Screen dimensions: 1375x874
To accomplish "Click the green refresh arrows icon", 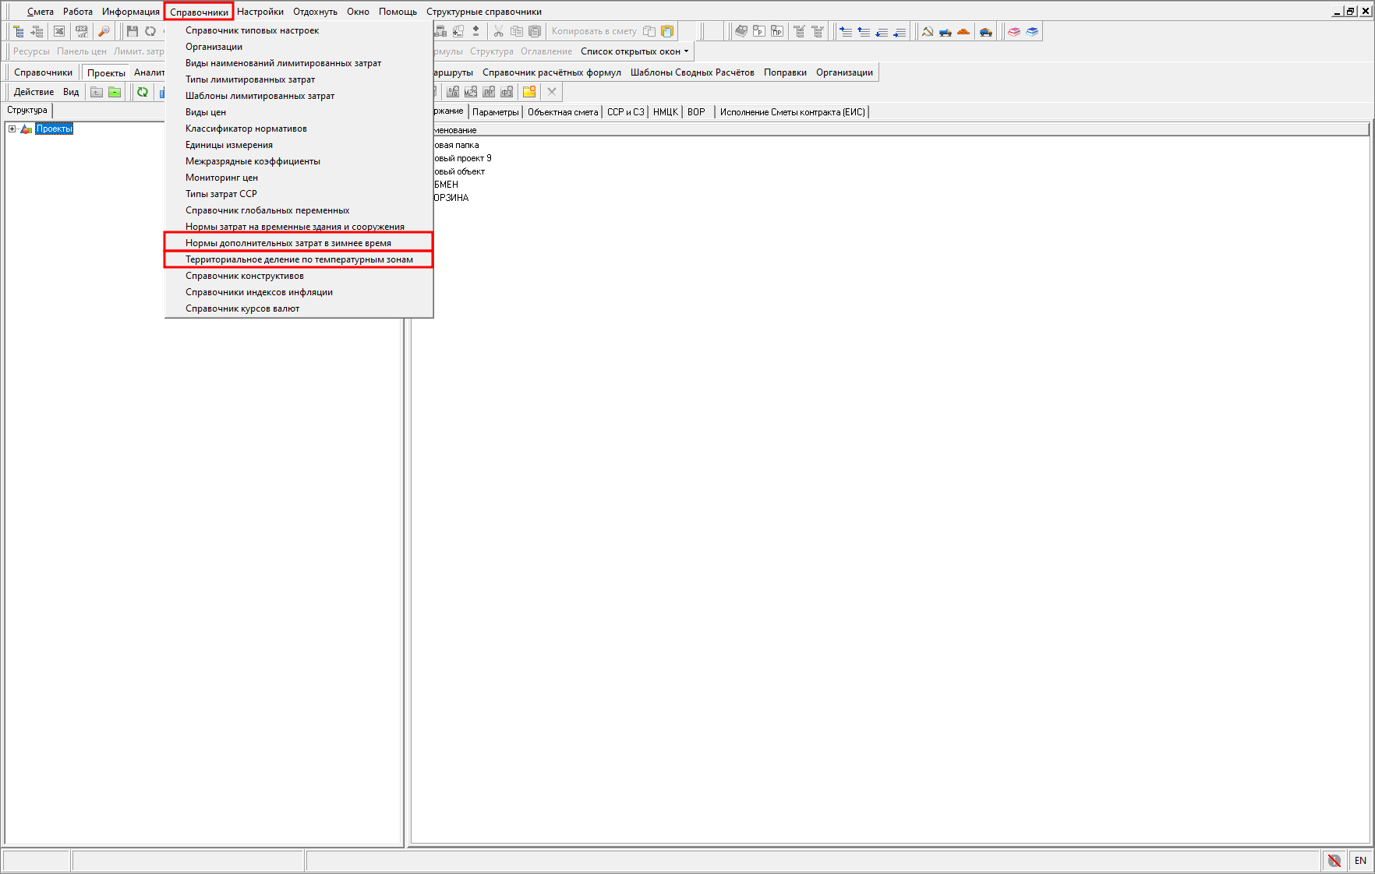I will click(x=143, y=92).
